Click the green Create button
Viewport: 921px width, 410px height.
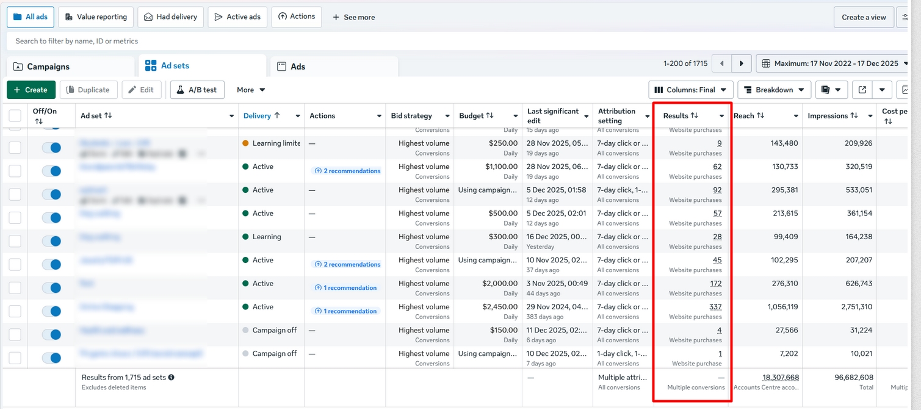pyautogui.click(x=31, y=90)
